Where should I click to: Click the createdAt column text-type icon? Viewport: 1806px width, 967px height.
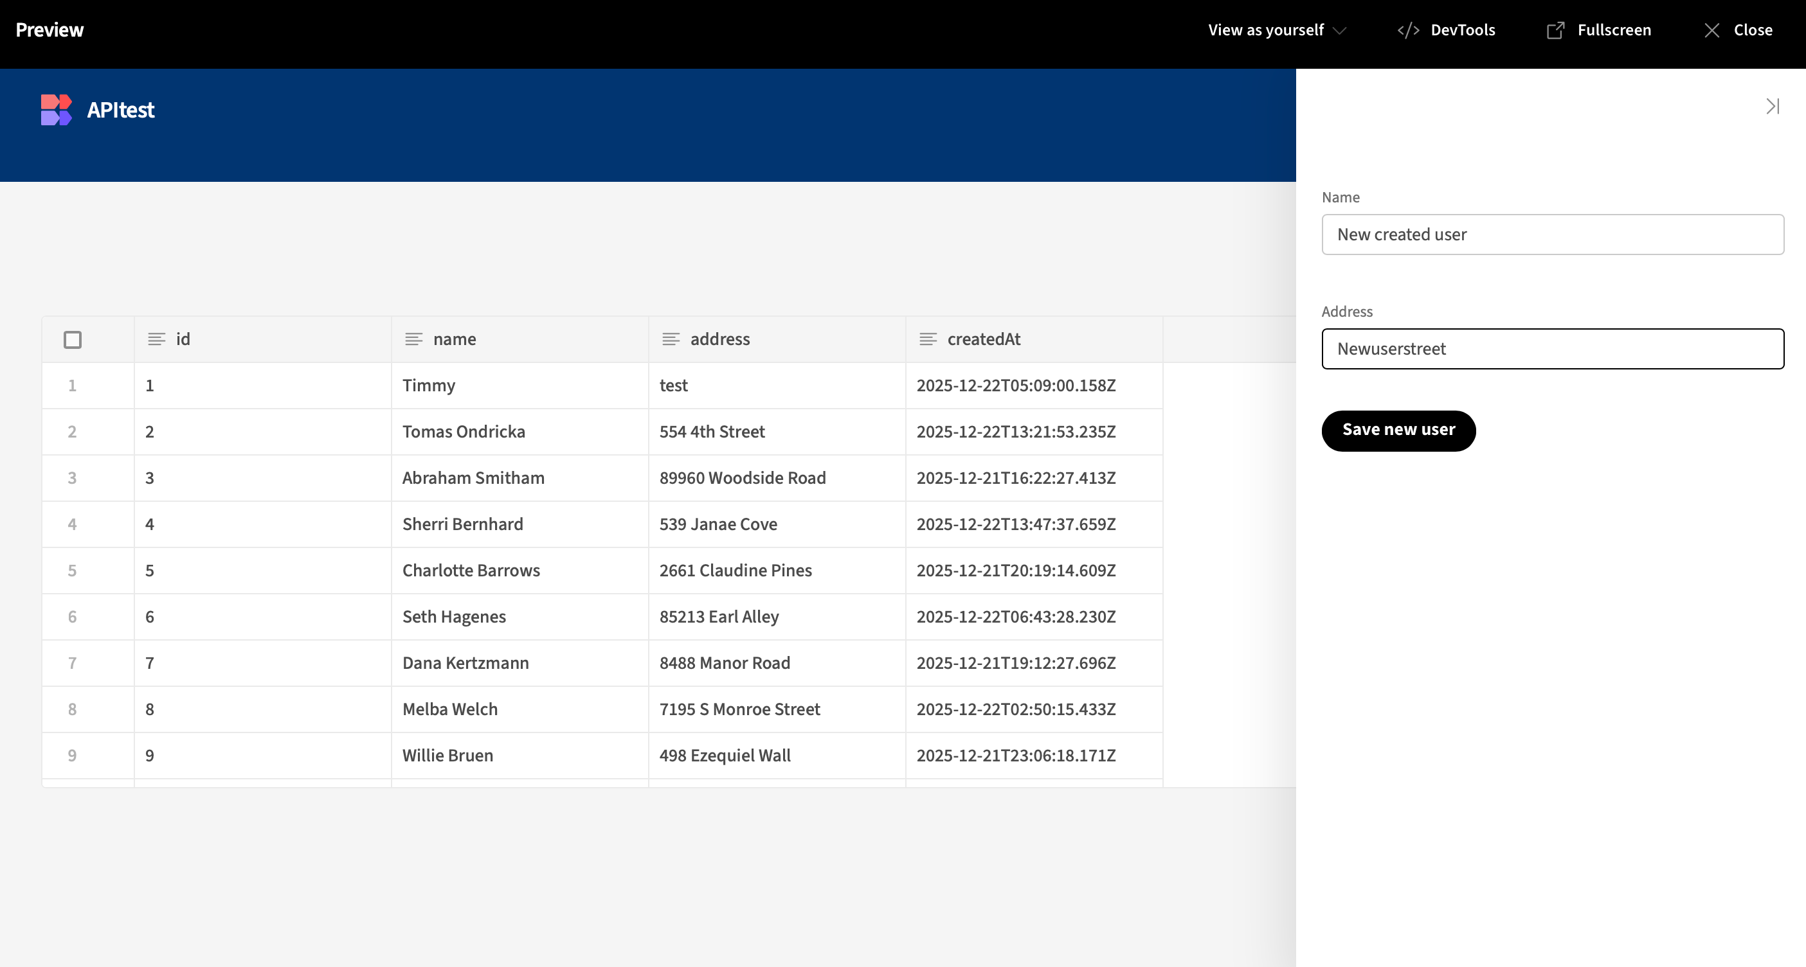[928, 339]
